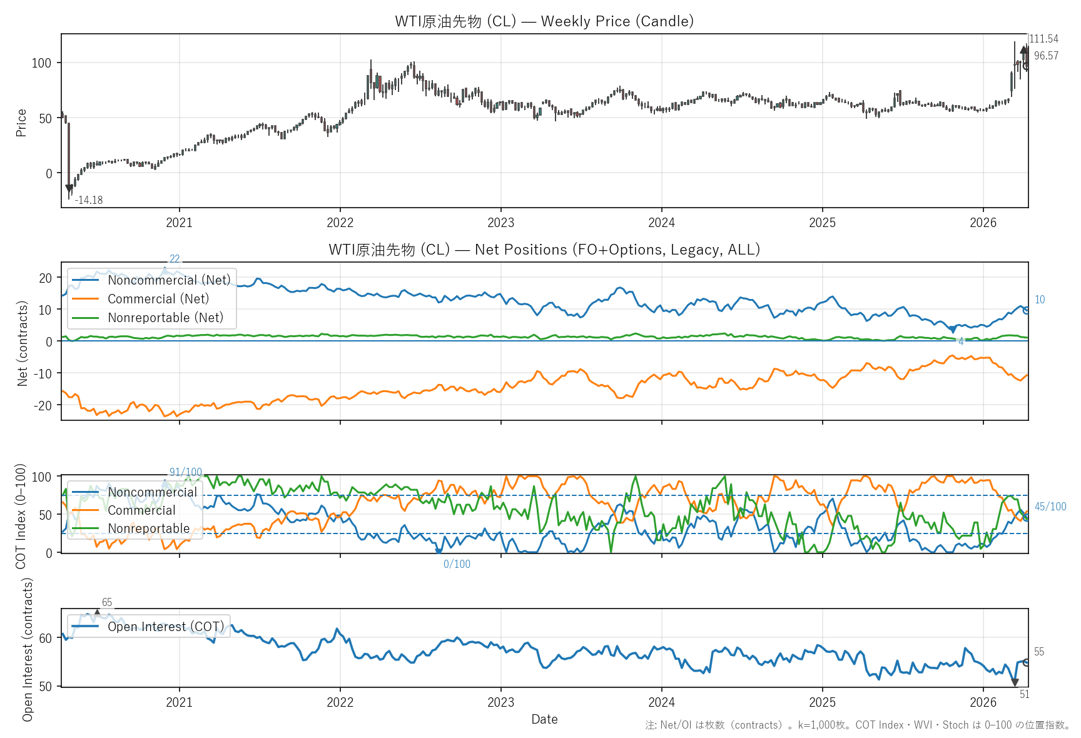Click the 45/100 latest COT Index label
Viewport: 1081px width, 738px height.
(1050, 507)
